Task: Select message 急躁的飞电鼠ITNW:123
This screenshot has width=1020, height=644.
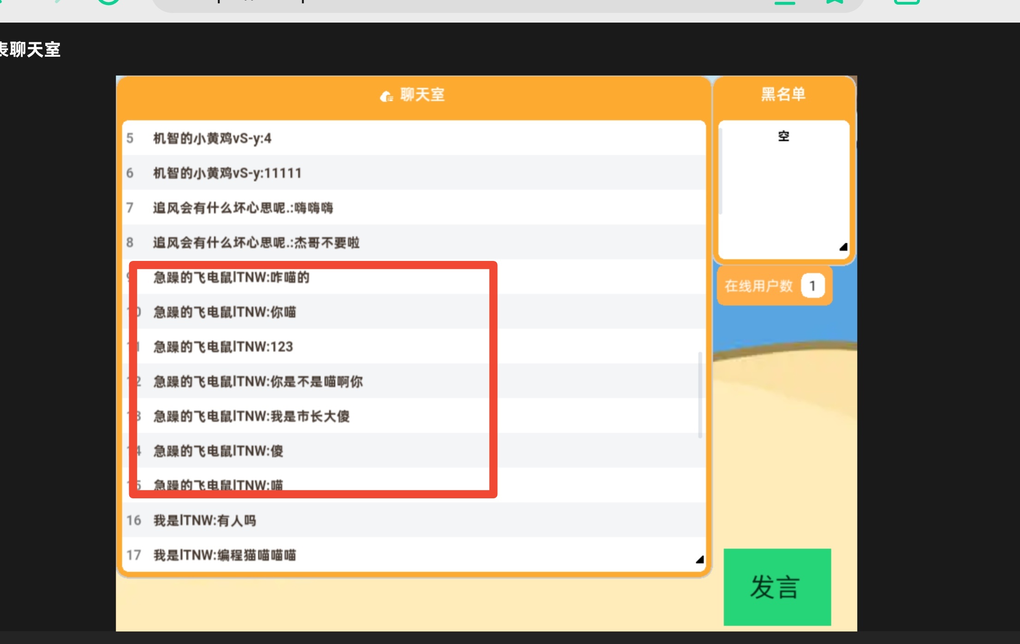Action: [414, 347]
